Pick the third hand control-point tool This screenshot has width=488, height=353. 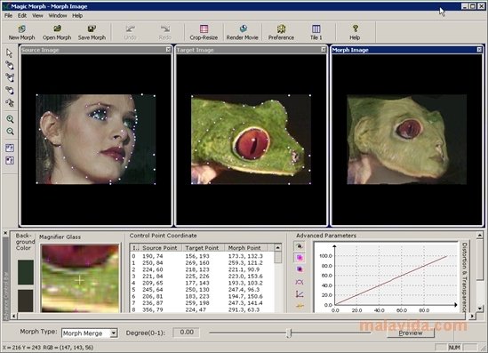coord(10,77)
